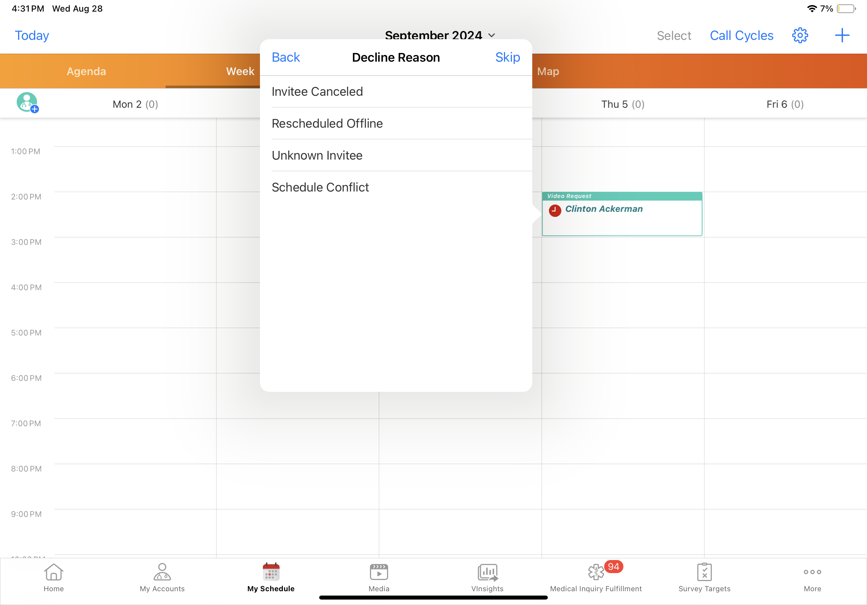Go Back from Decline Reason
The width and height of the screenshot is (867, 605).
285,57
